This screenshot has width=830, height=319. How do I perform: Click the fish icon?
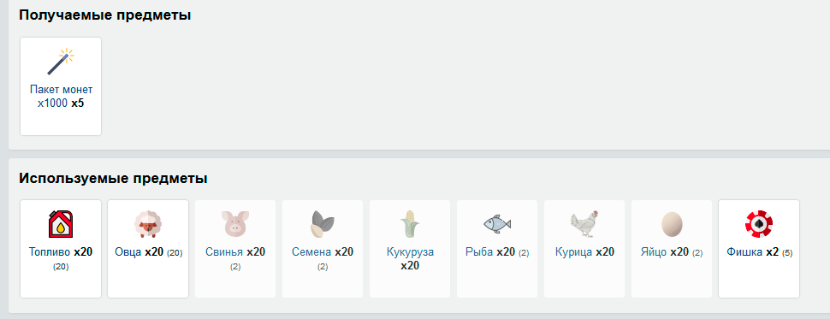[497, 224]
